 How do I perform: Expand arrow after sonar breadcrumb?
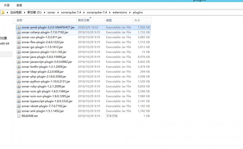[x=58, y=12]
